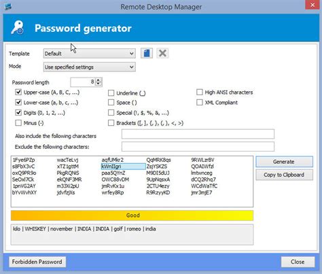Click the Generate button
Screen dimensions: 322x274
(x=285, y=162)
